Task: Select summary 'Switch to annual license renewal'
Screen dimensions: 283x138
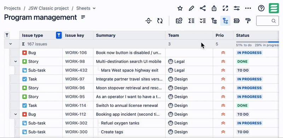Action: point(127,106)
